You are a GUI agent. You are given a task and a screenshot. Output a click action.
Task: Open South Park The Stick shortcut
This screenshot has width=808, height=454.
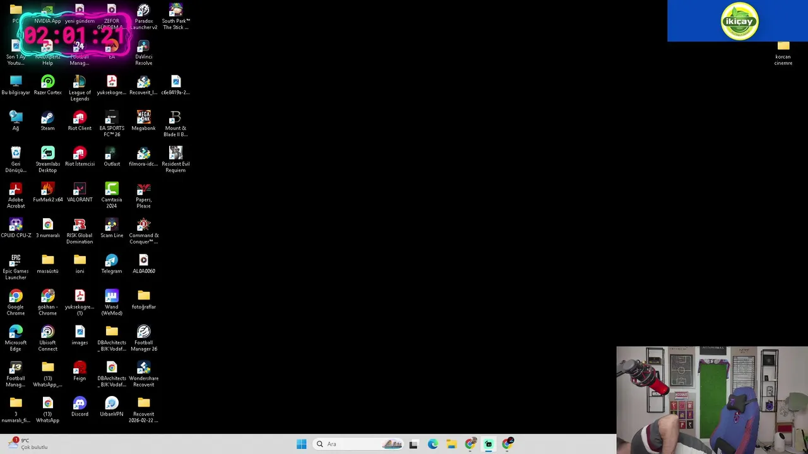coord(175,17)
